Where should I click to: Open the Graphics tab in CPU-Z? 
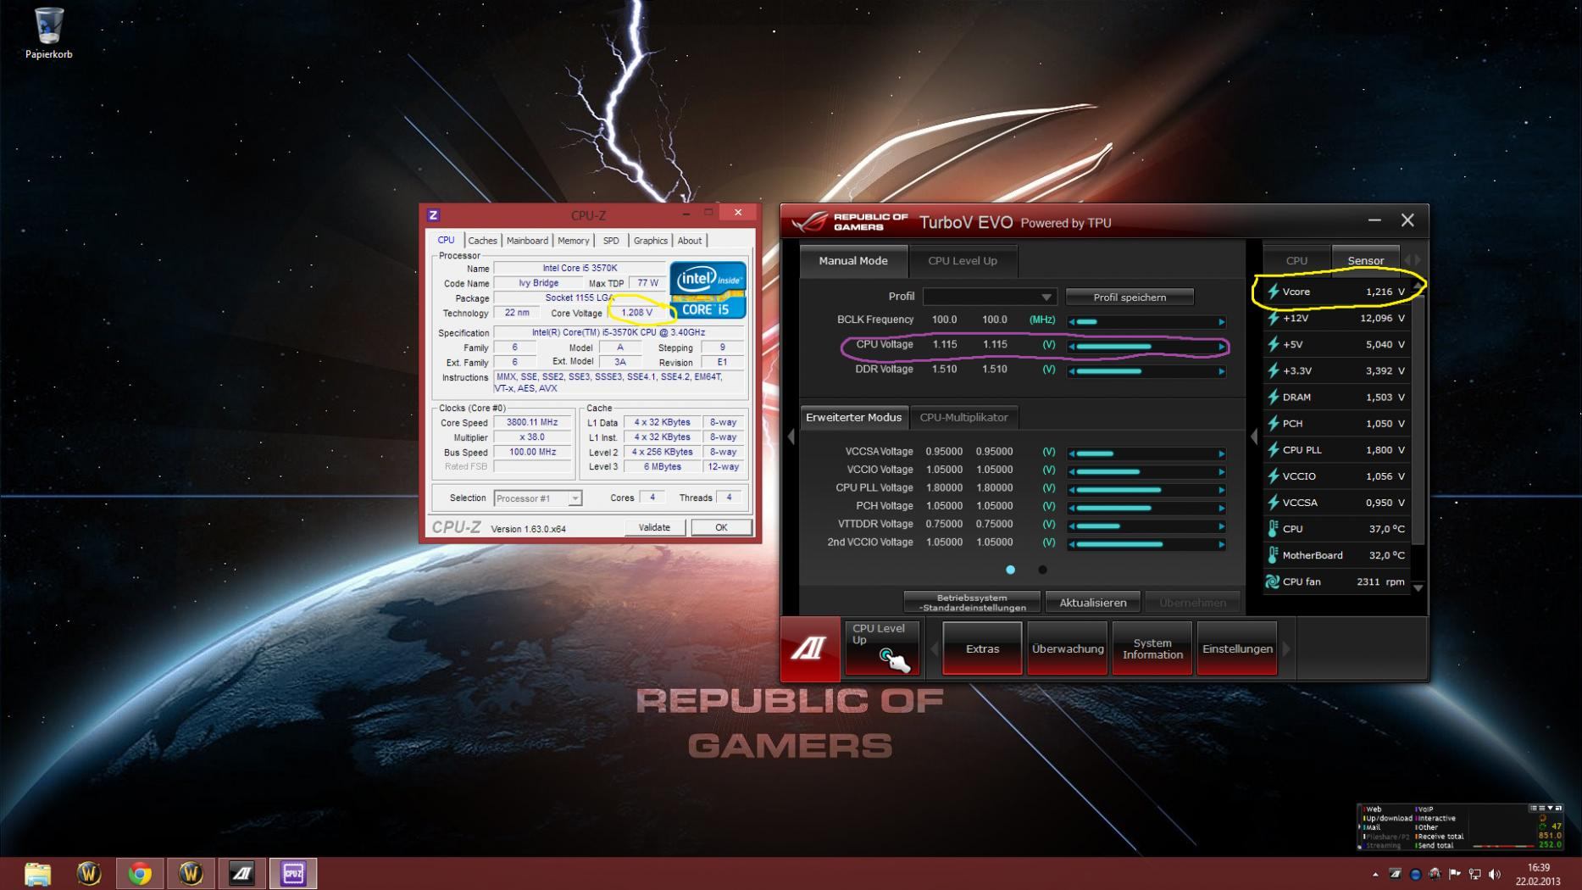pos(651,241)
